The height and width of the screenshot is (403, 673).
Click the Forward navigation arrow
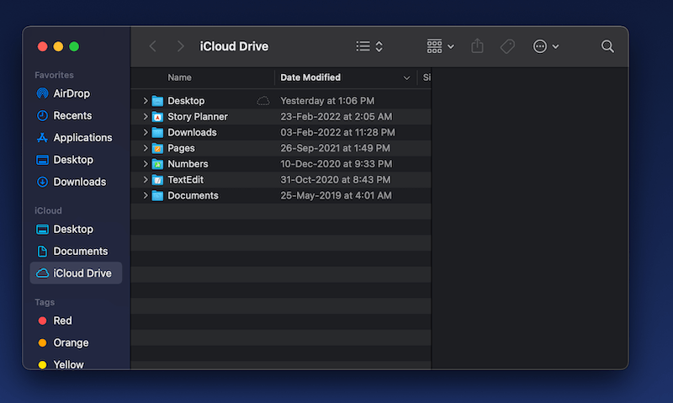coord(180,46)
